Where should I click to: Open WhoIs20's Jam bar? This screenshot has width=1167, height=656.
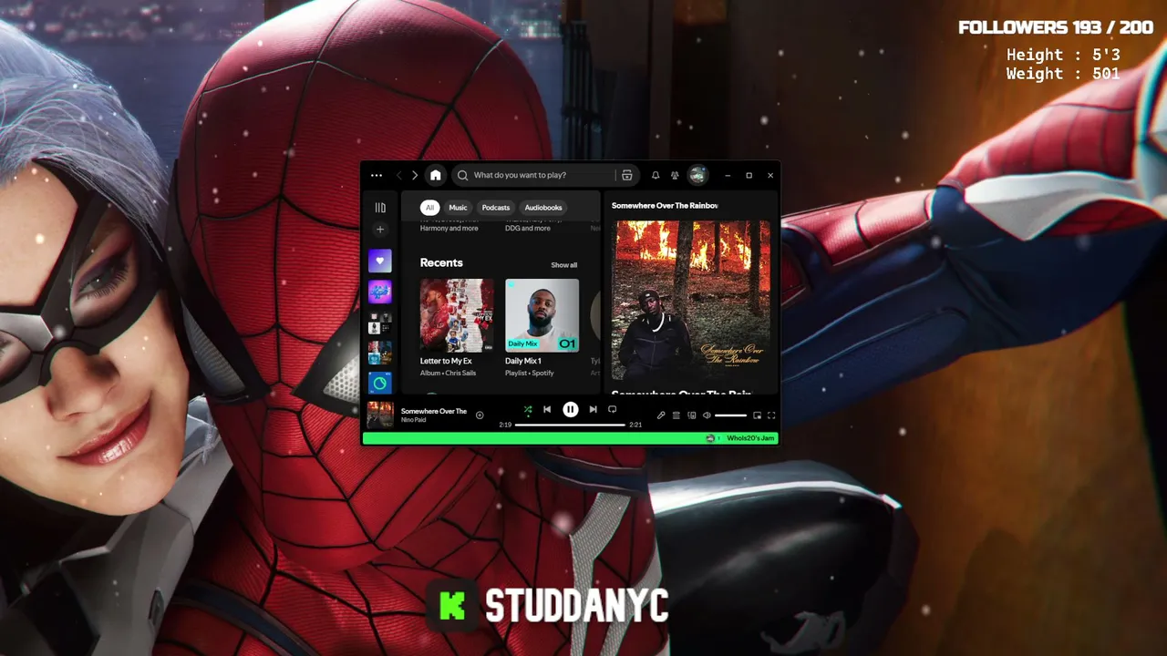pyautogui.click(x=570, y=438)
